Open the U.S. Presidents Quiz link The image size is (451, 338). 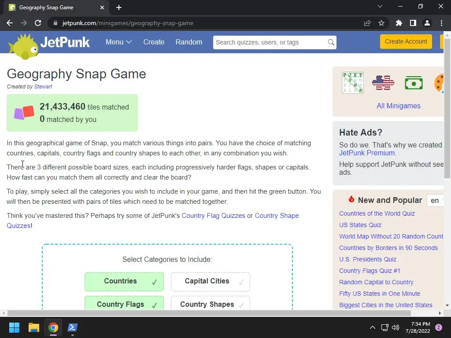click(368, 259)
